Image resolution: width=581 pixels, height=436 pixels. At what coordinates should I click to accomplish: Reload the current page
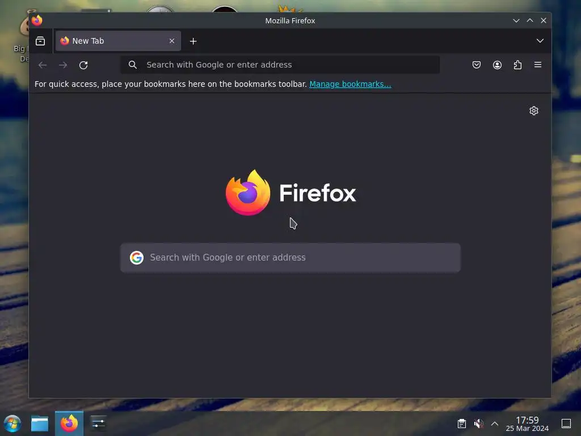[x=83, y=65]
